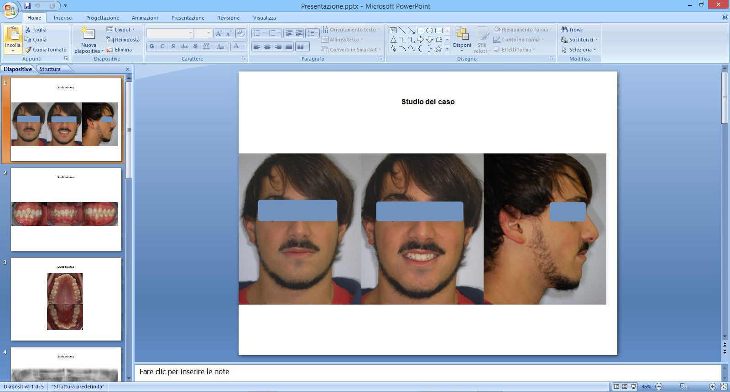Decrease font size with small A button
Screen dimensions: 730x392
(x=229, y=33)
